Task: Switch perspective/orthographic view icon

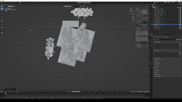Action: point(133,21)
